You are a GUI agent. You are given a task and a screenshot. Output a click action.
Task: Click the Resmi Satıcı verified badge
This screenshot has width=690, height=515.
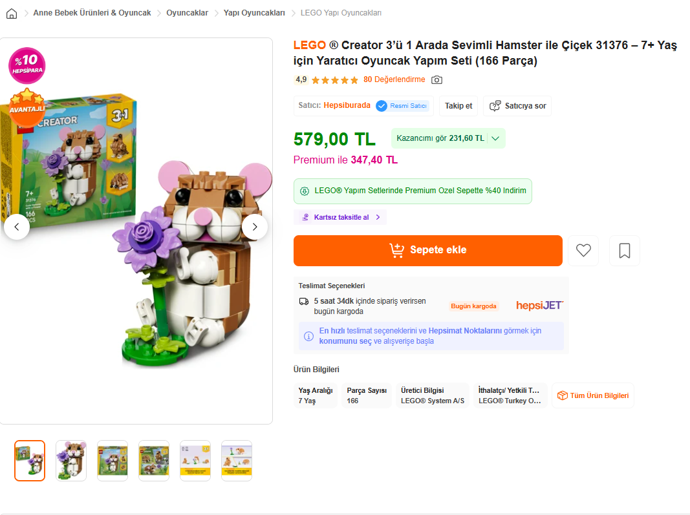402,106
